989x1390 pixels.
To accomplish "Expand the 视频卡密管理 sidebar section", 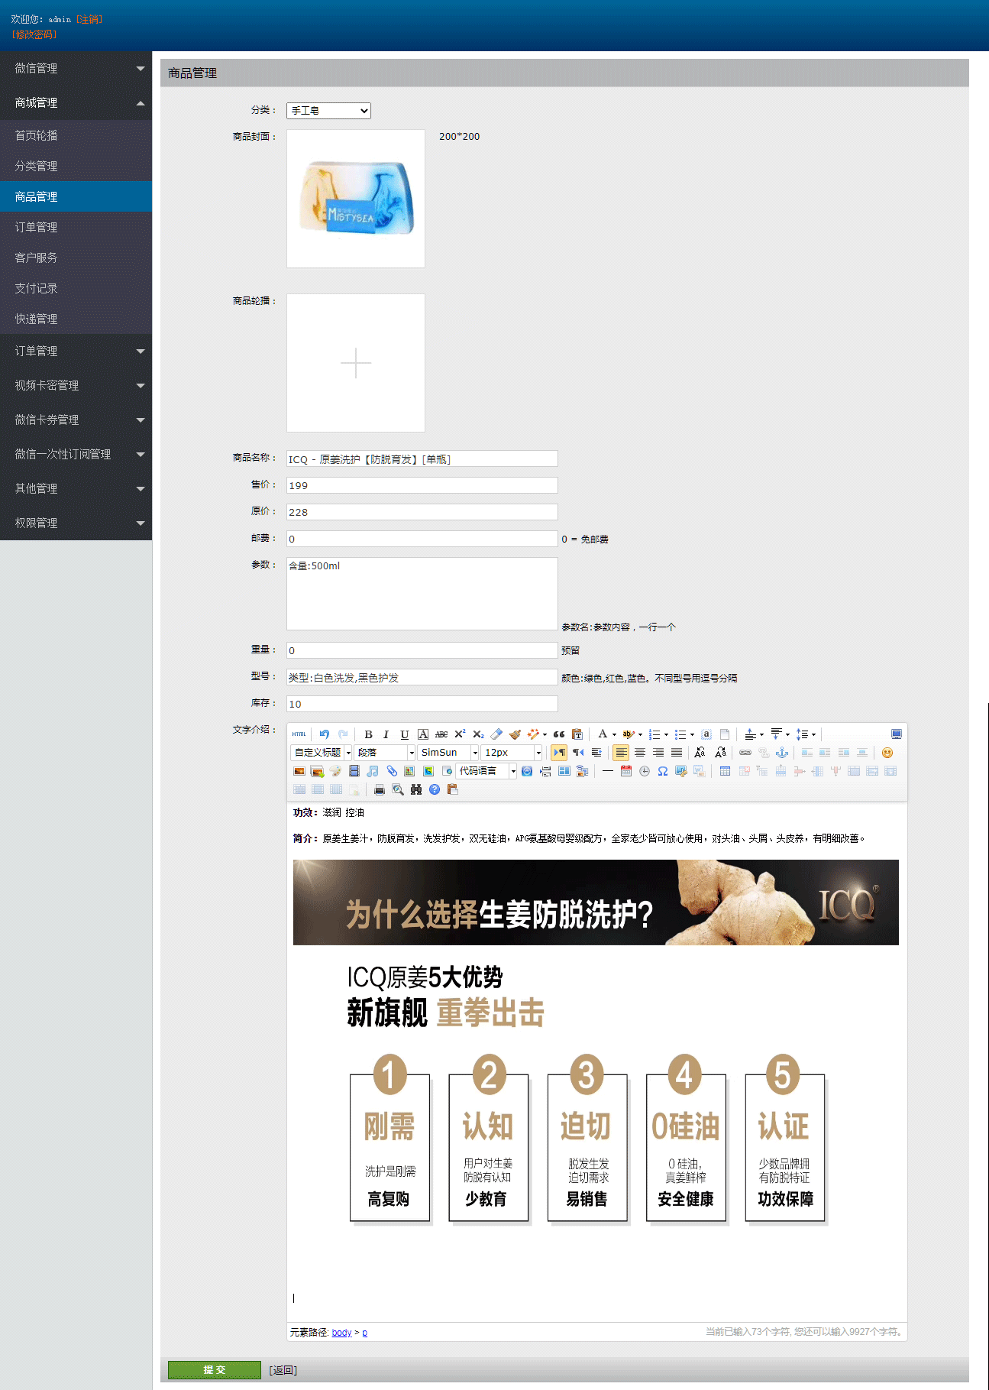I will [76, 385].
